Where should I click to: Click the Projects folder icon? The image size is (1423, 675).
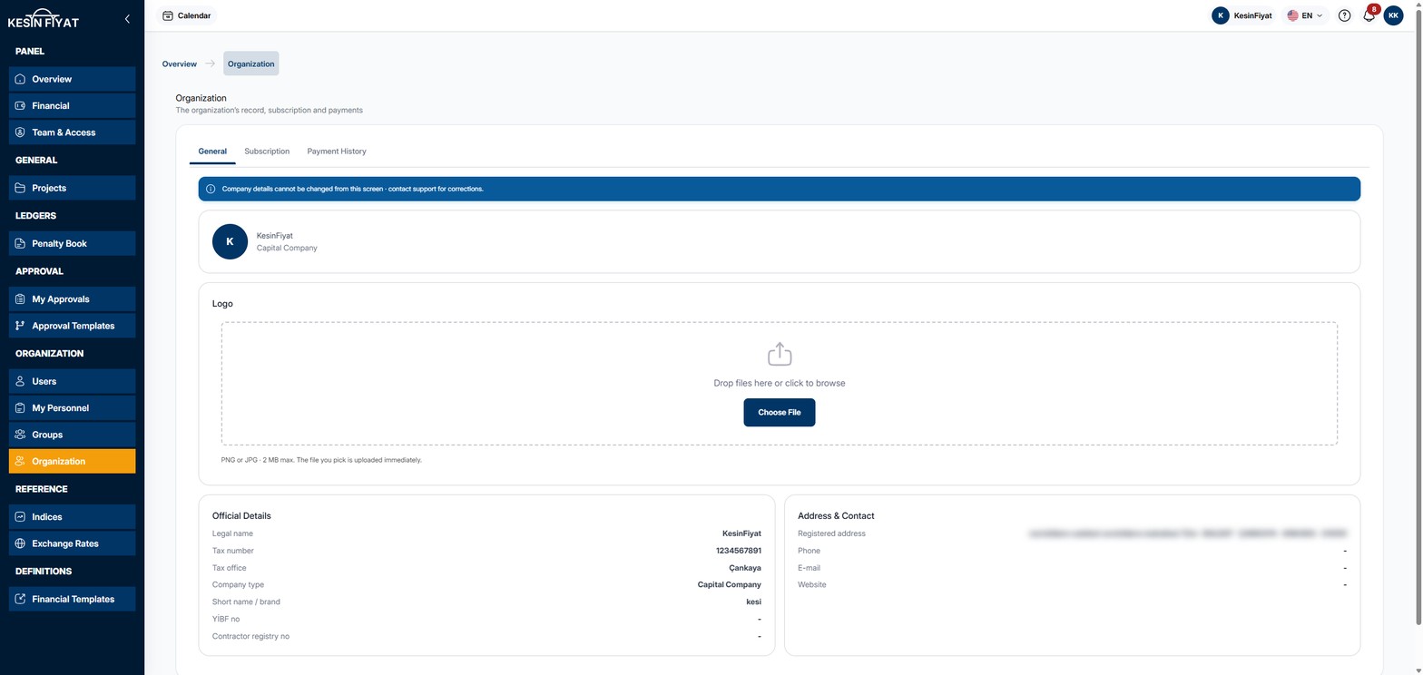point(21,188)
